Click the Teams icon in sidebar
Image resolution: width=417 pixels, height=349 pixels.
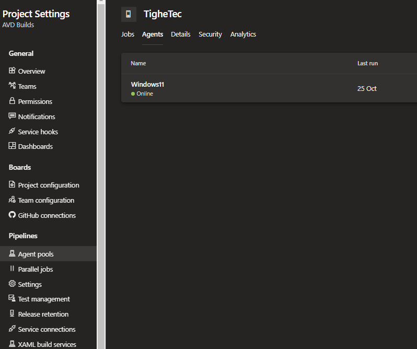click(x=12, y=86)
